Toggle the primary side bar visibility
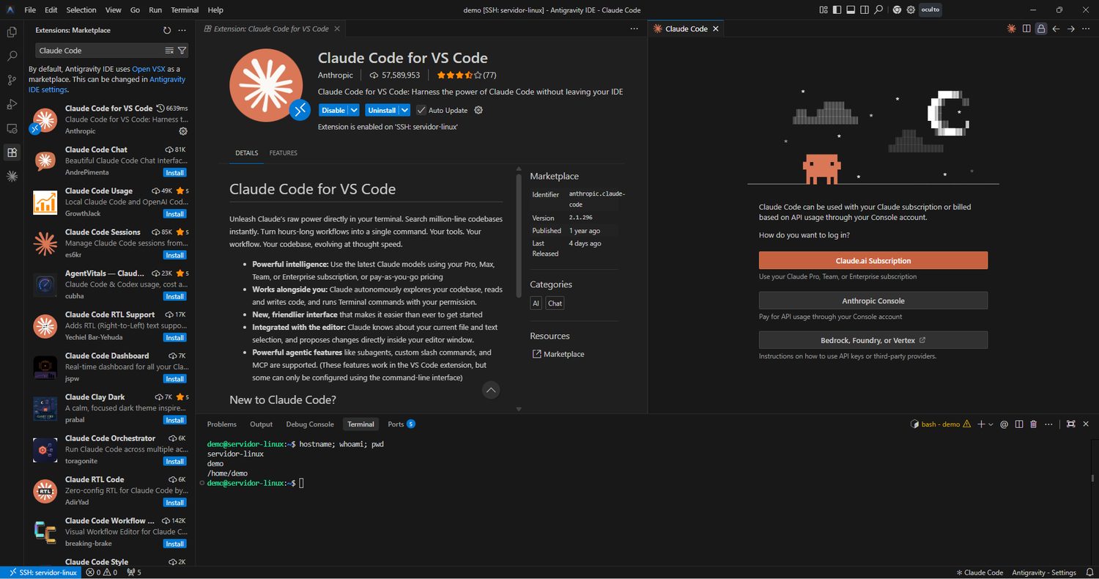This screenshot has width=1099, height=579. pos(837,10)
